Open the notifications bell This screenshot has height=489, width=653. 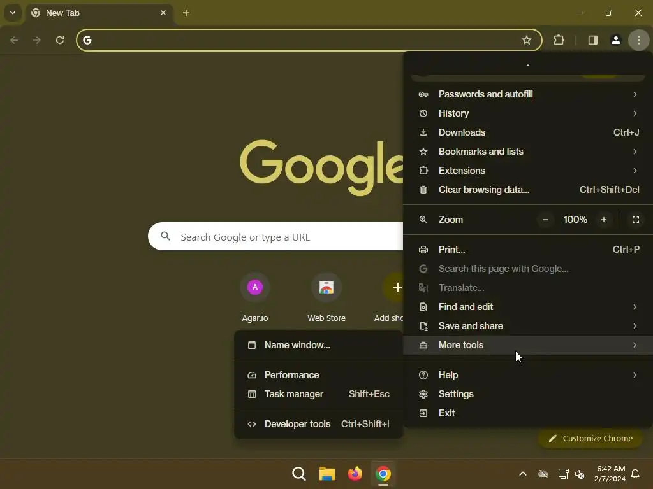click(635, 474)
